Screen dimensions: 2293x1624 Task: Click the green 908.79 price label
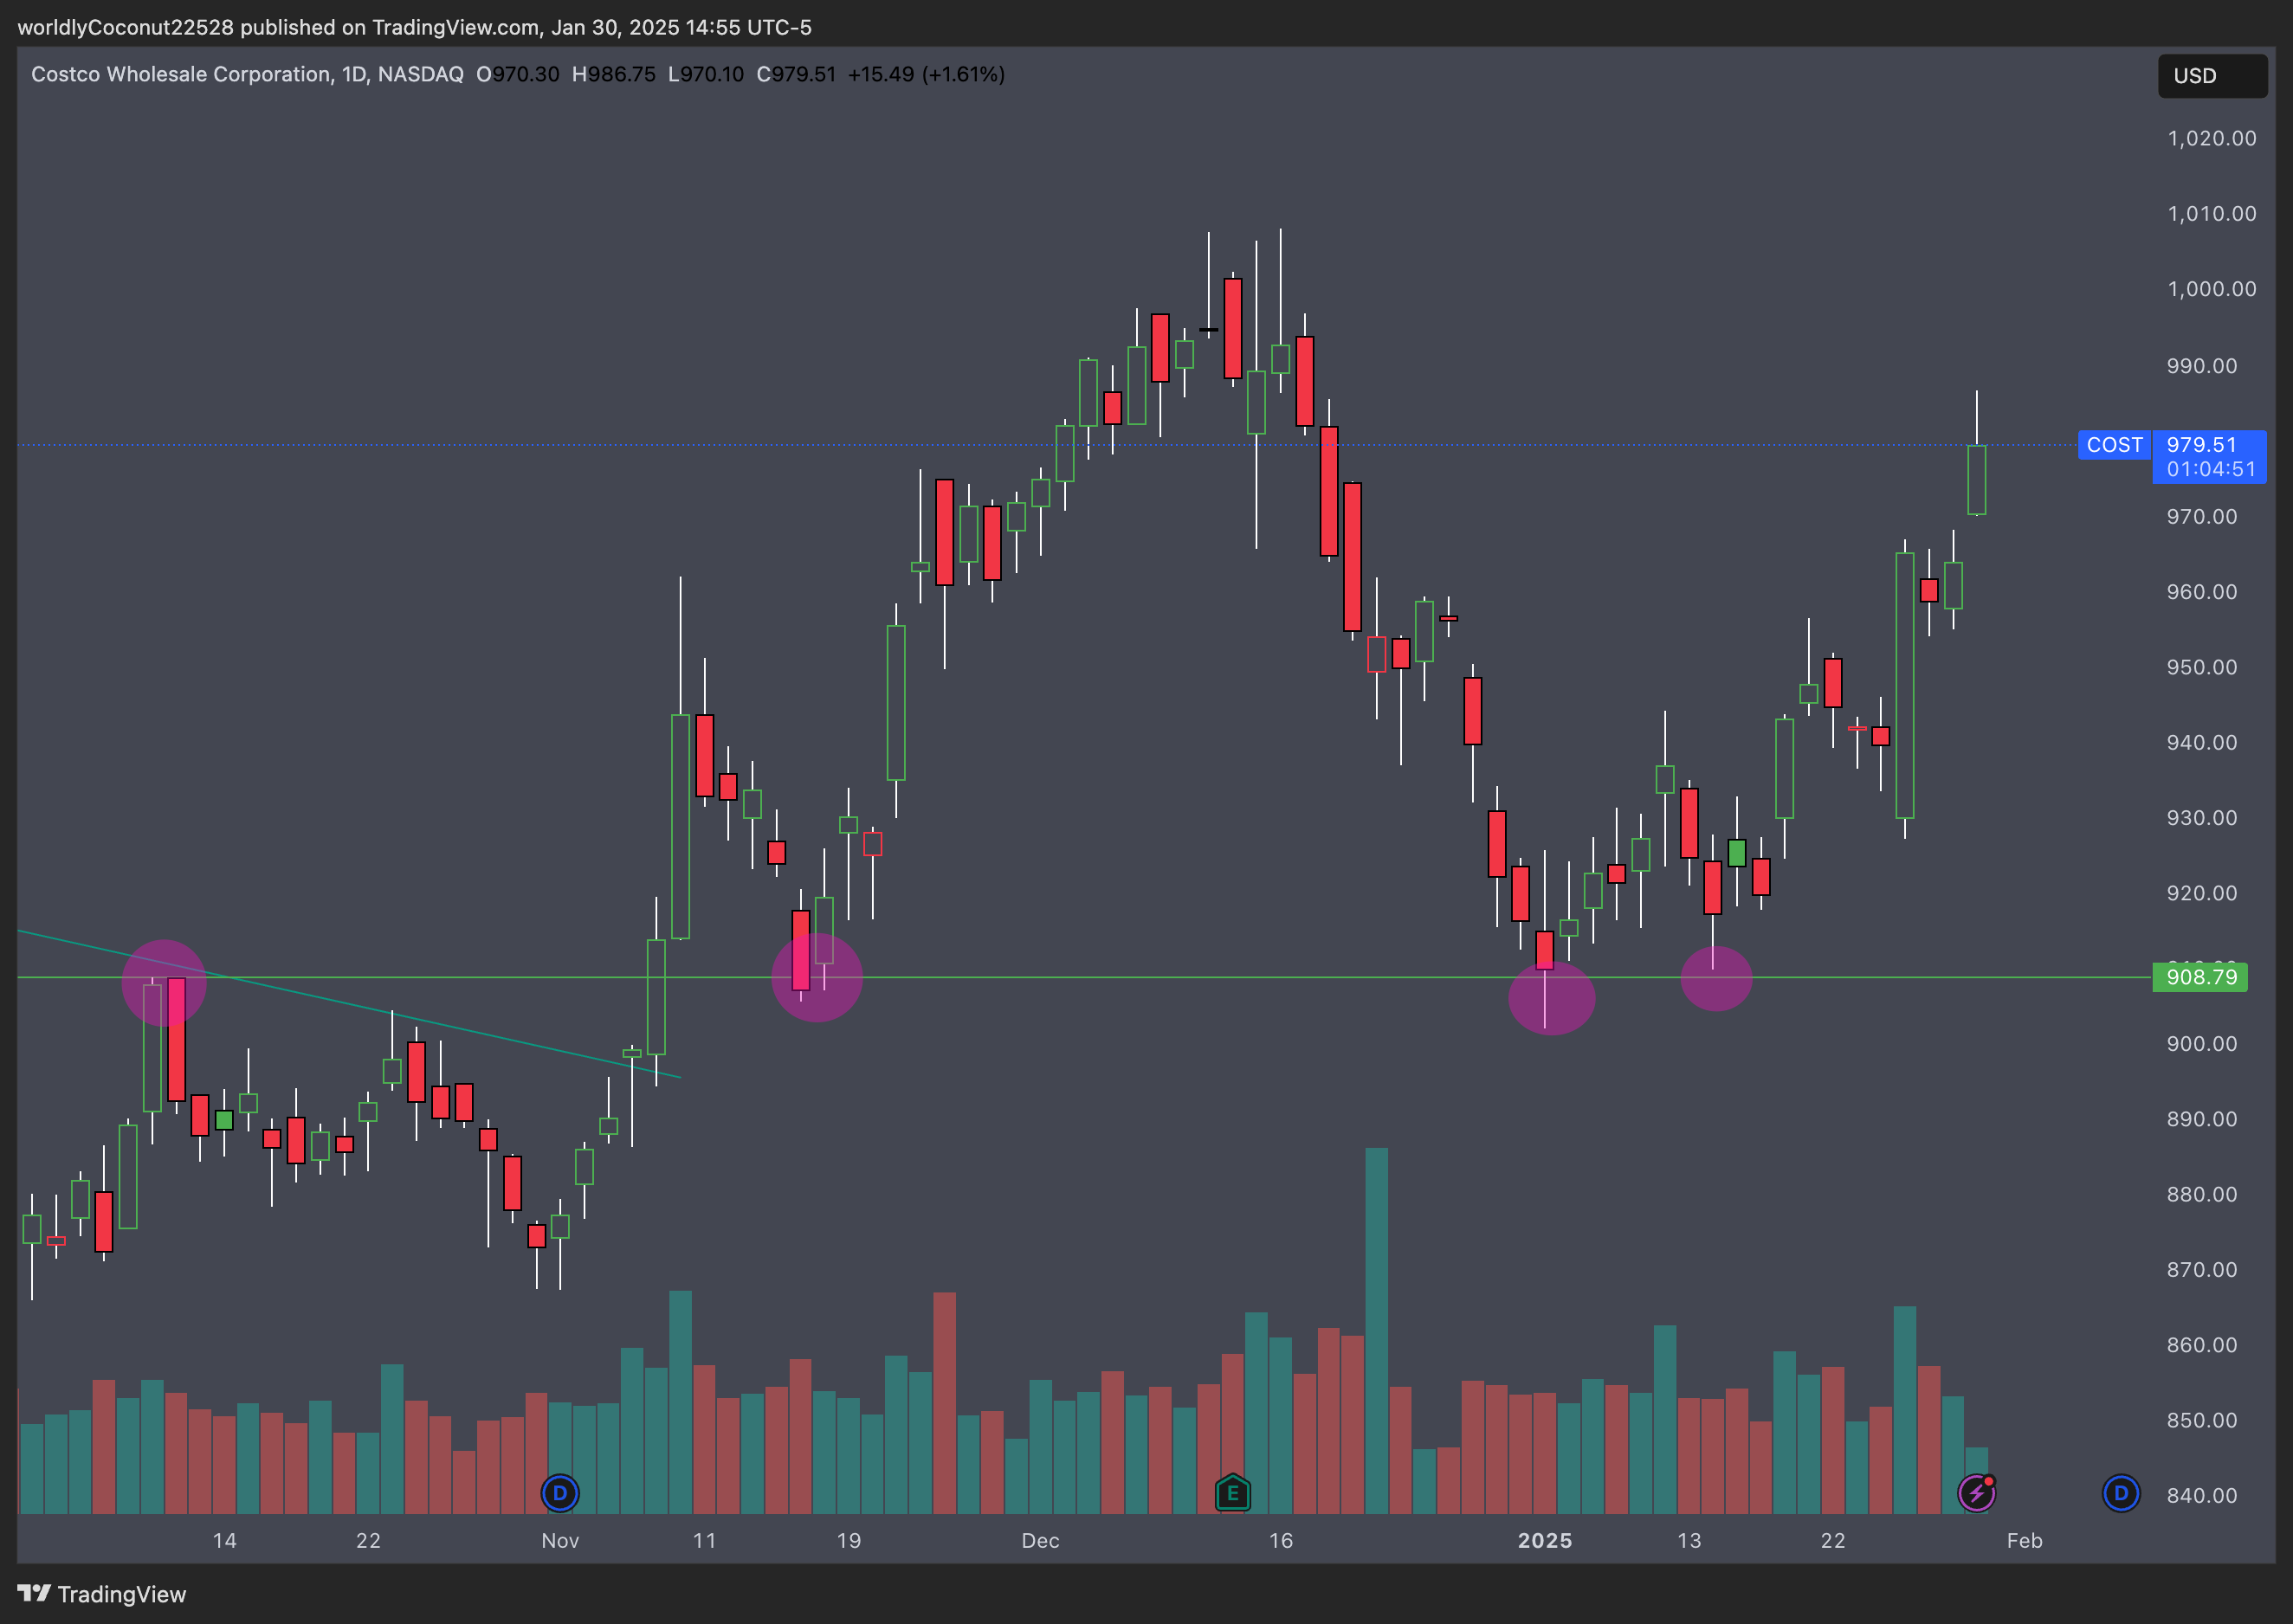[x=2200, y=977]
